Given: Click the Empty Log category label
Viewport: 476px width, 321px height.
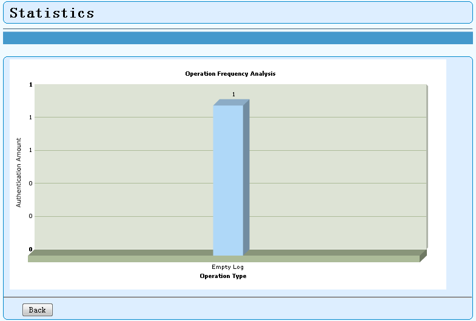Looking at the screenshot, I should pos(227,266).
